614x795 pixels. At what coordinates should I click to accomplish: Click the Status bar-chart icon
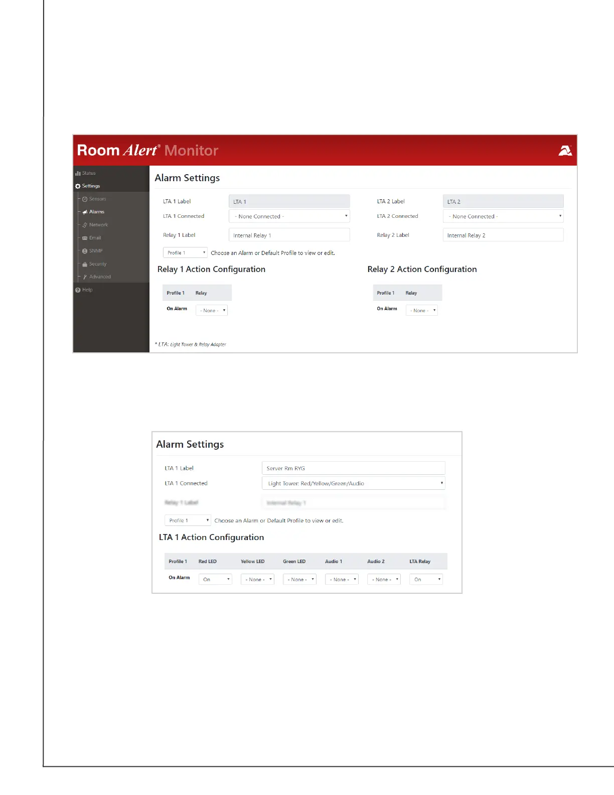pos(78,173)
